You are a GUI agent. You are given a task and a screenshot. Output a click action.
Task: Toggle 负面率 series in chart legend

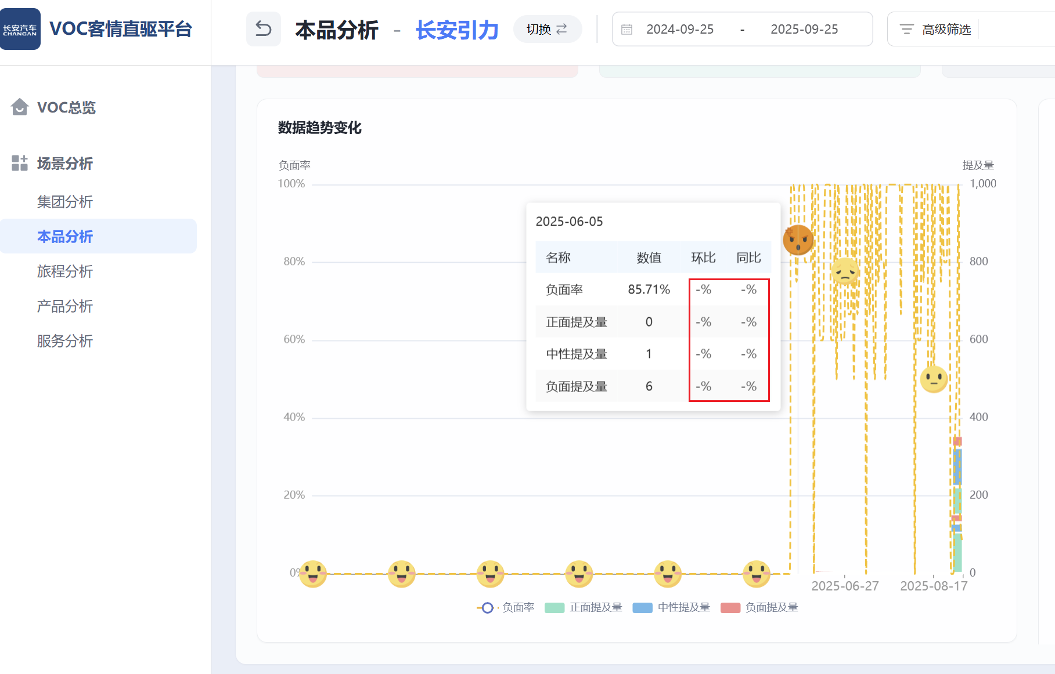505,607
